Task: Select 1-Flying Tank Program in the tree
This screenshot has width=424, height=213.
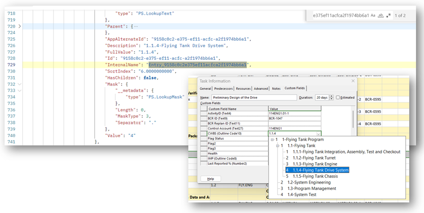Action: (303, 139)
